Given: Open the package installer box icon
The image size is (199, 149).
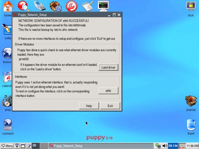Looking at the screenshot, I should click(56, 6).
